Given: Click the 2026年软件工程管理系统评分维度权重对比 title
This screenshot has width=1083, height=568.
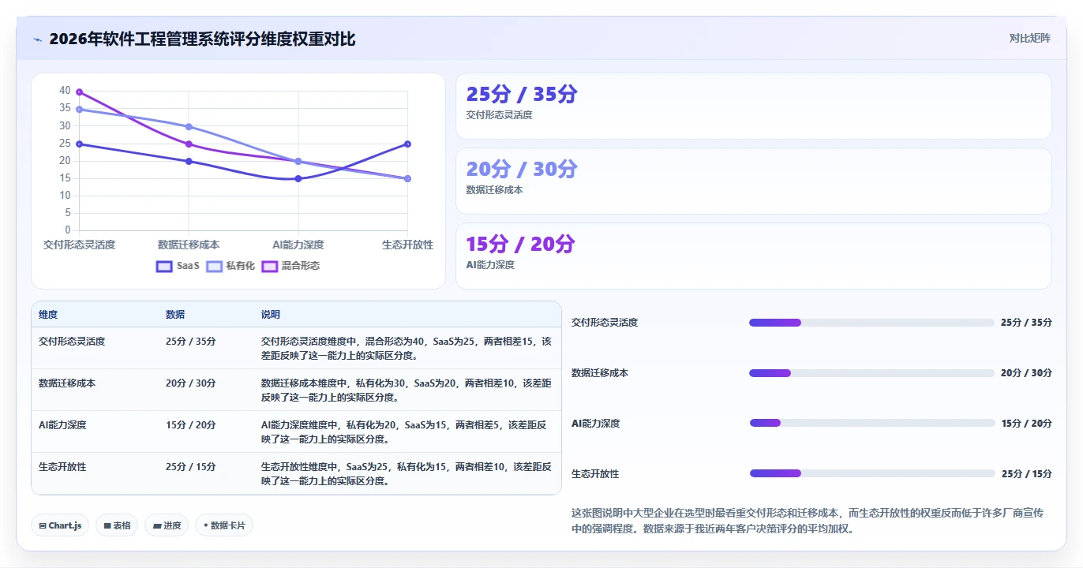Looking at the screenshot, I should (x=202, y=39).
